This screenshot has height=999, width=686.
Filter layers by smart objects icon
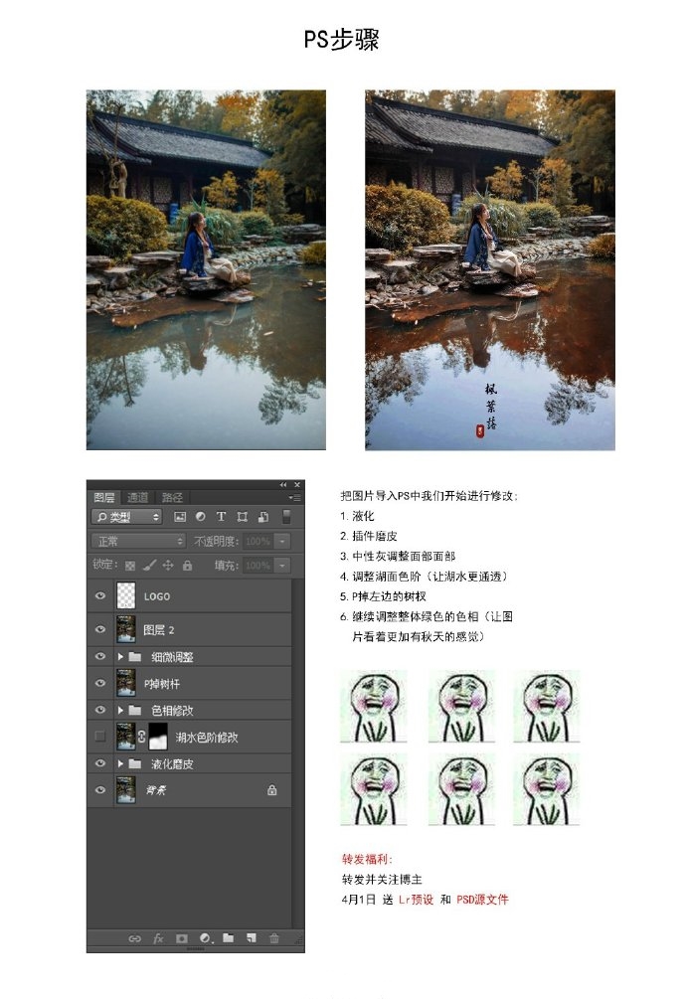[x=263, y=517]
